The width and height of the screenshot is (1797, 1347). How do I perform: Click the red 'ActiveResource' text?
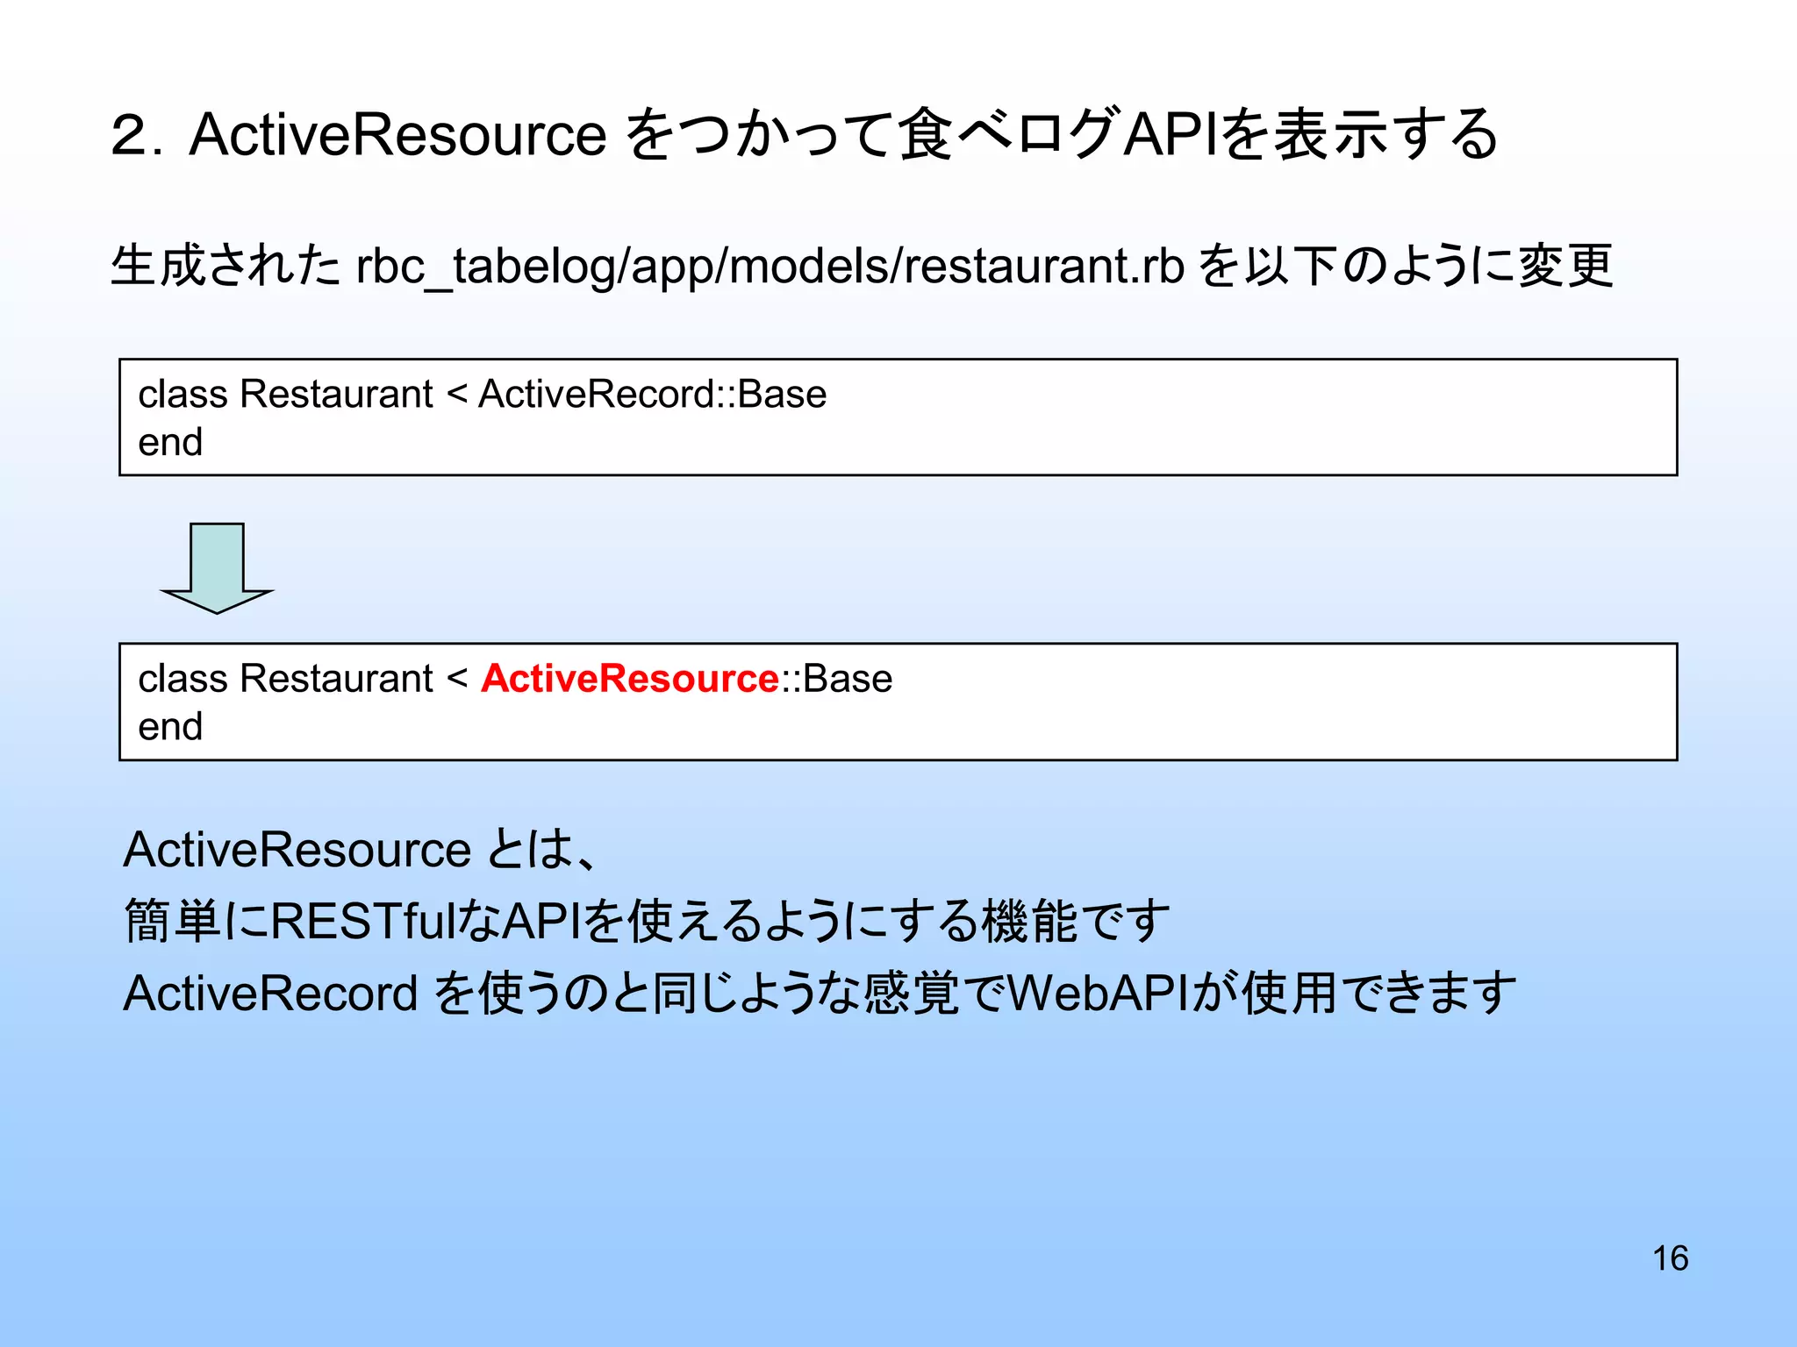[630, 678]
